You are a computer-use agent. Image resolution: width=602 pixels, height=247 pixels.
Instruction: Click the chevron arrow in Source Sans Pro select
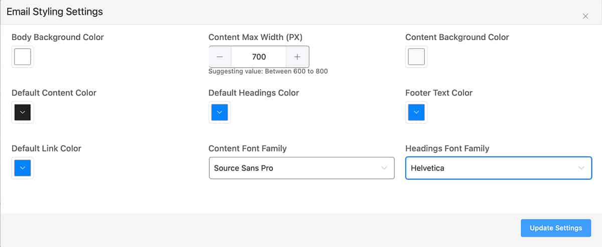point(384,168)
